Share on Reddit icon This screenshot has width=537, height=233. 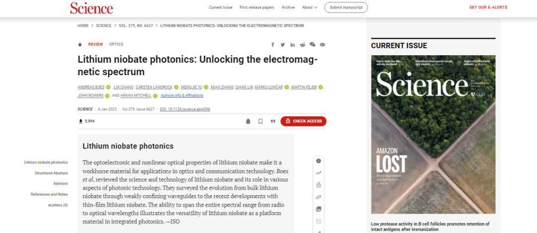302,45
